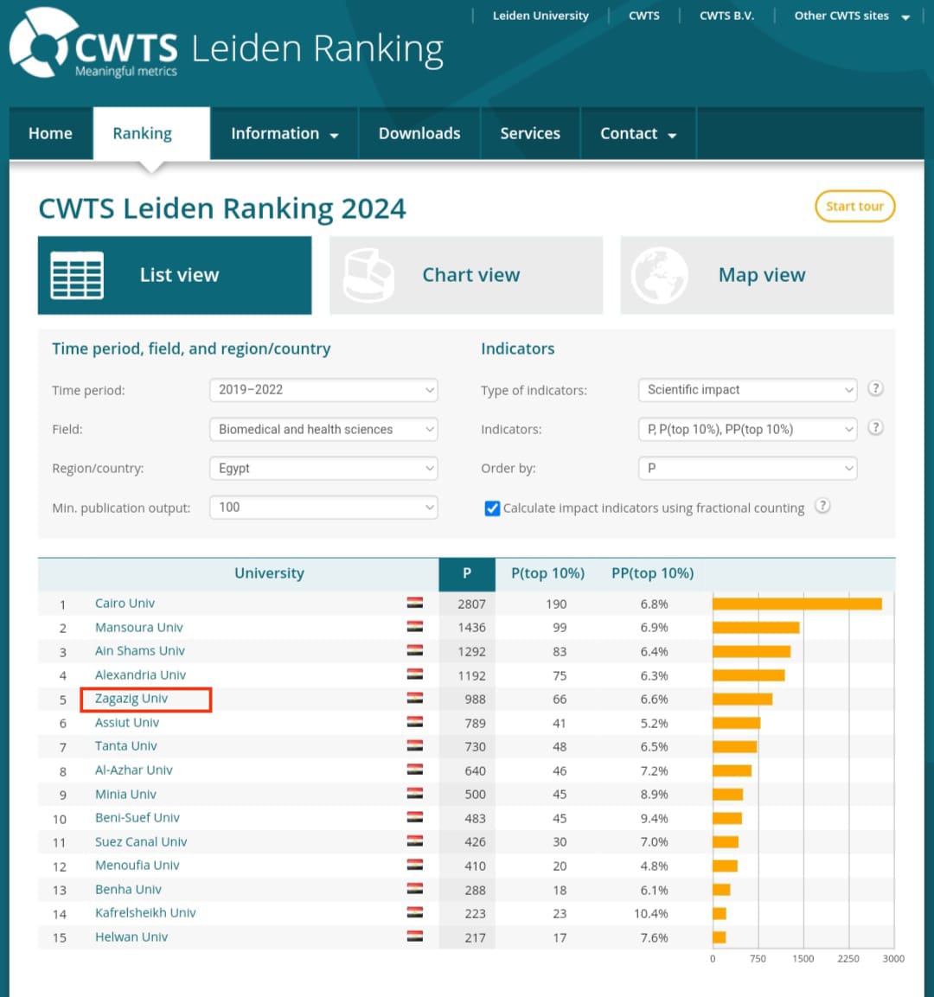
Task: Expand the Other CWTS sites menu
Action: click(x=851, y=16)
